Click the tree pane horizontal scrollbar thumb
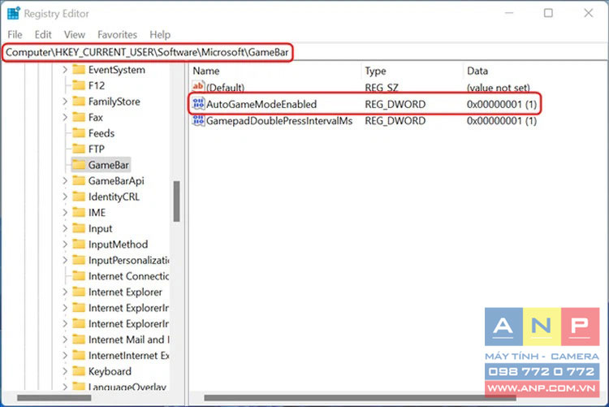This screenshot has height=407, width=609. [x=54, y=398]
